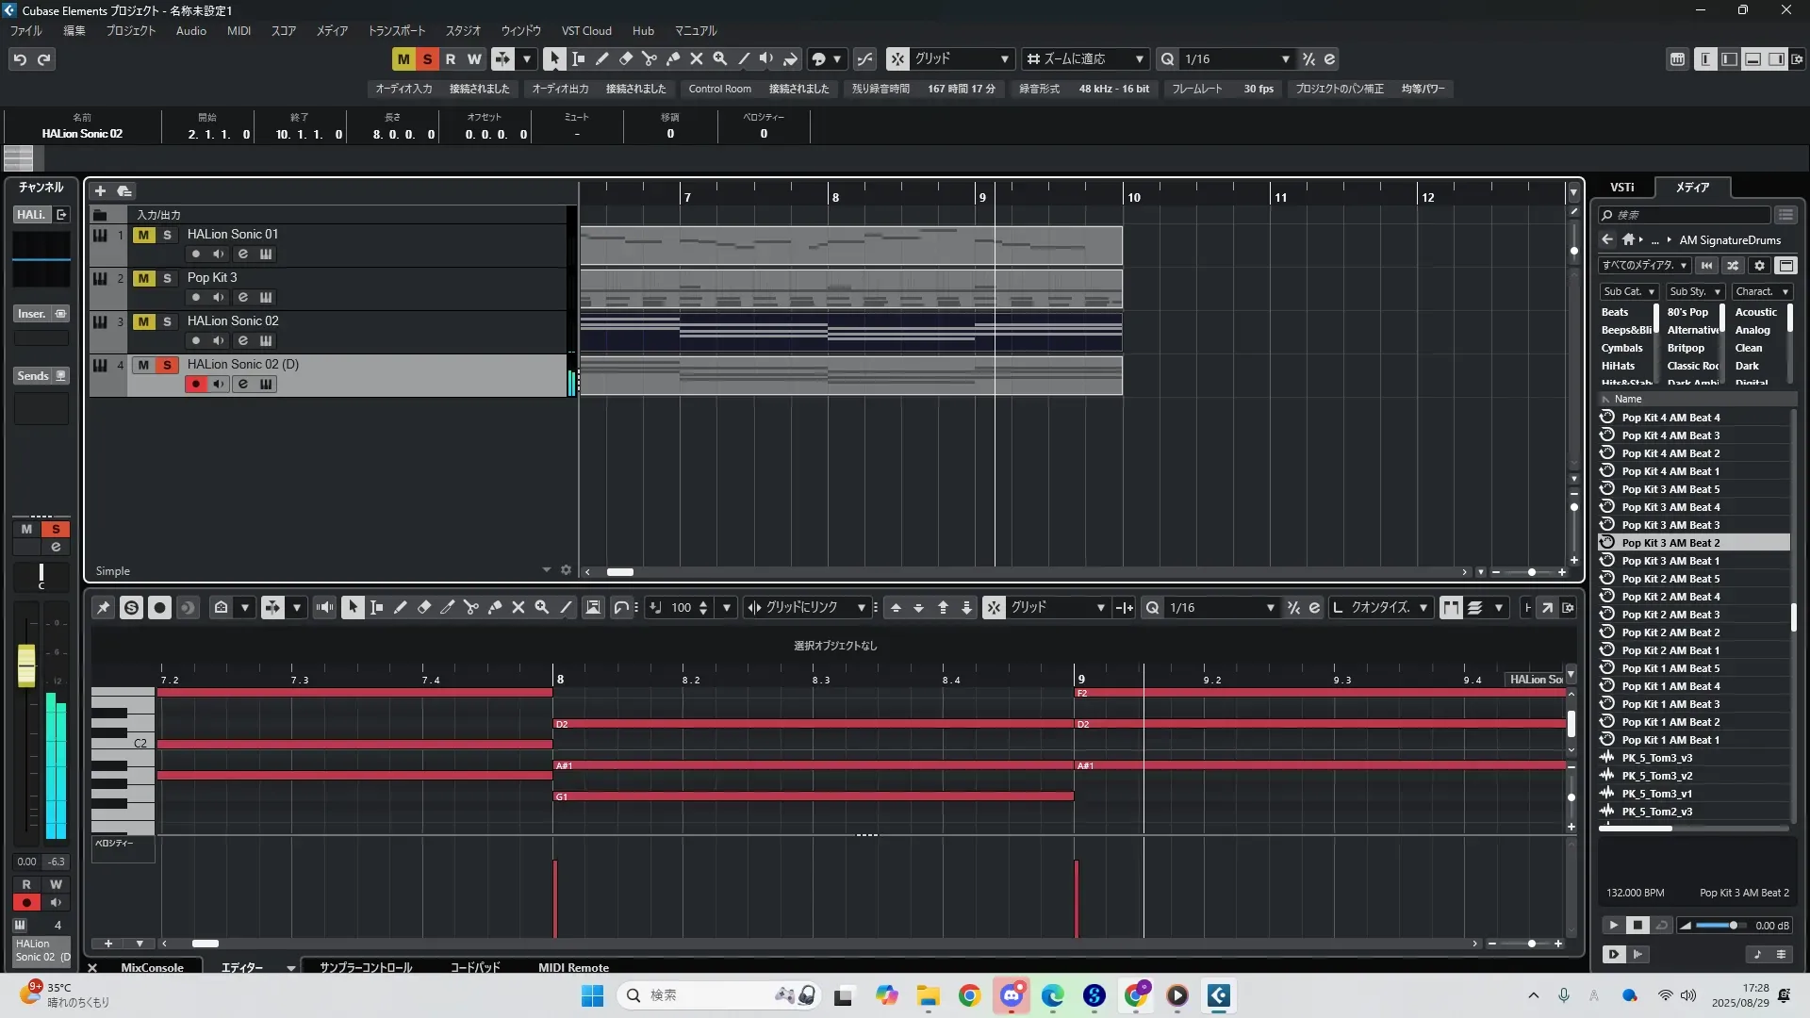1810x1018 pixels.
Task: Click the Acoustic character filter
Action: tap(1755, 312)
